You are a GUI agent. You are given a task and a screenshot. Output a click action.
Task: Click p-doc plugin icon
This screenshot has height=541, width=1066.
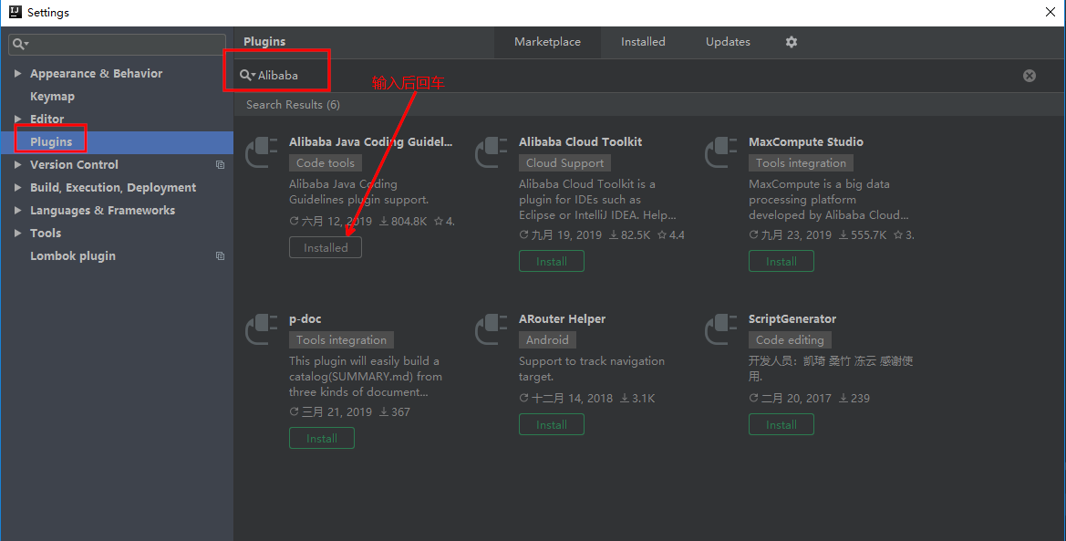pos(262,328)
